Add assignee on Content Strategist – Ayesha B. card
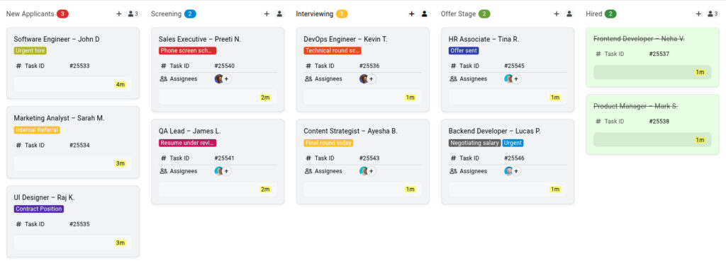 (x=372, y=171)
